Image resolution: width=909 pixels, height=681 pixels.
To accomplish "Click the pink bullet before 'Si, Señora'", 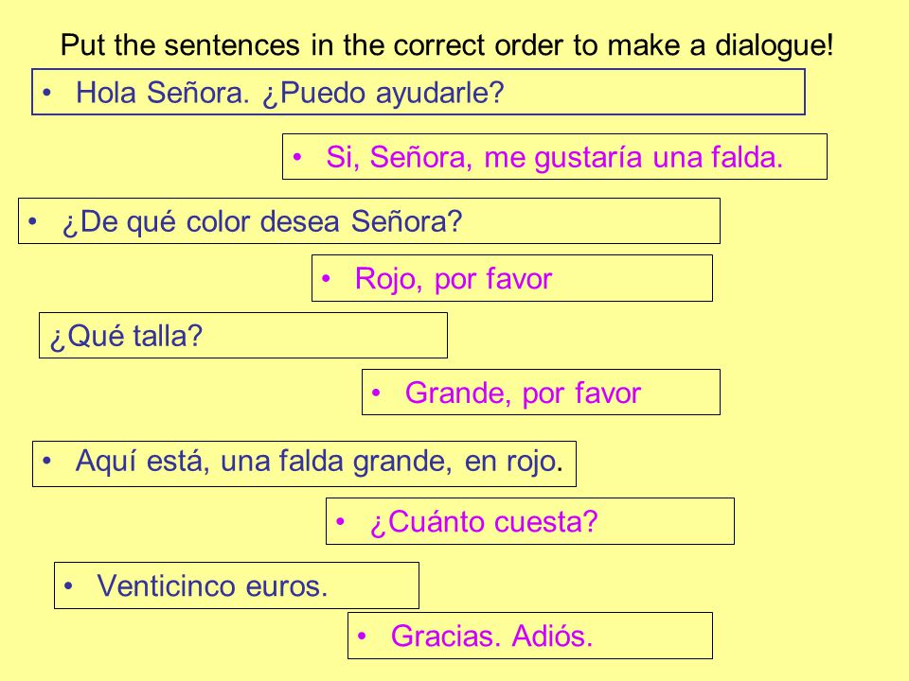I will click(x=297, y=157).
